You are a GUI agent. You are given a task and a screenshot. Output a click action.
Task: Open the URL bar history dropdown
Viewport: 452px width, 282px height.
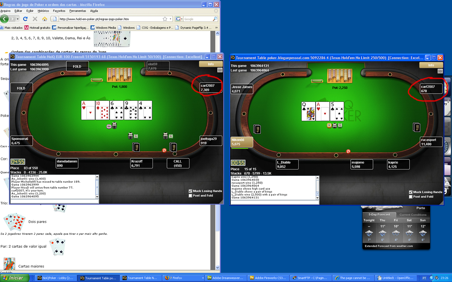[x=171, y=19]
